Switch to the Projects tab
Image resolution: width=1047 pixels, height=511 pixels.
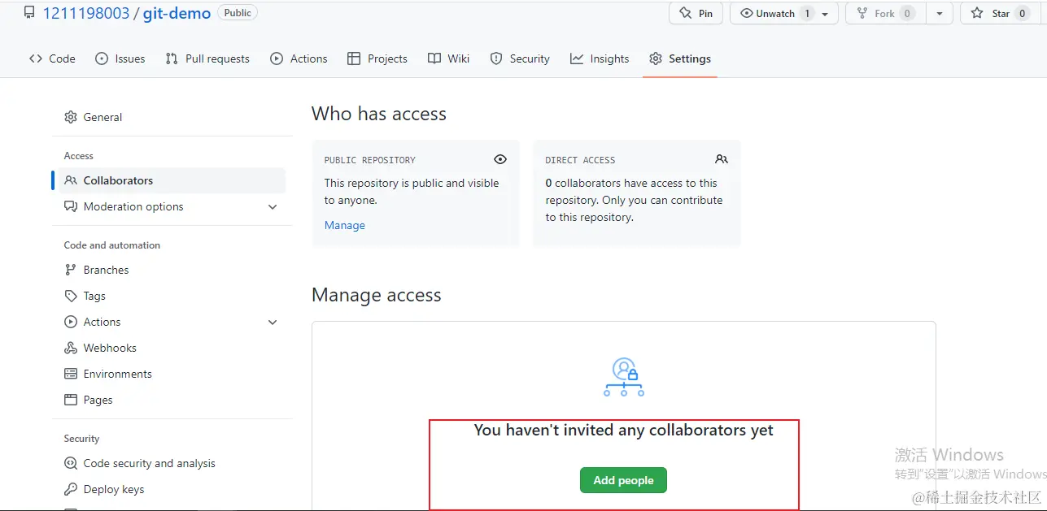[377, 58]
